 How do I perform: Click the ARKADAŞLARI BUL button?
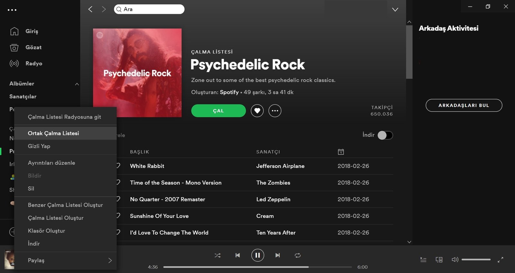coord(464,105)
